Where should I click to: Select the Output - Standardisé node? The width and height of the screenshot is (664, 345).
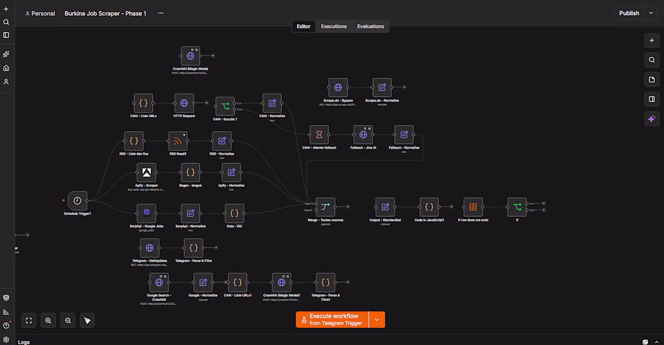tap(385, 207)
